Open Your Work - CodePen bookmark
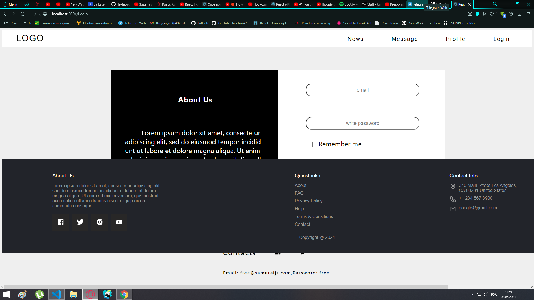534x300 pixels. (421, 23)
